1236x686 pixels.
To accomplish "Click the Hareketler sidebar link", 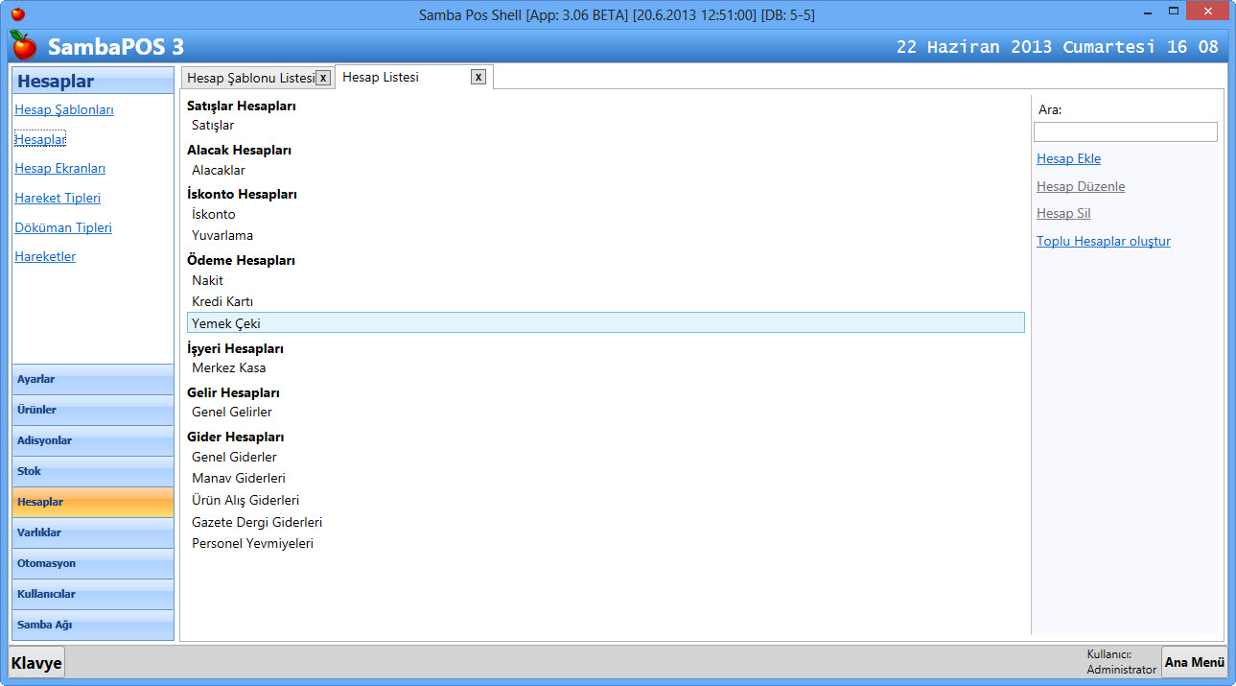I will click(45, 257).
